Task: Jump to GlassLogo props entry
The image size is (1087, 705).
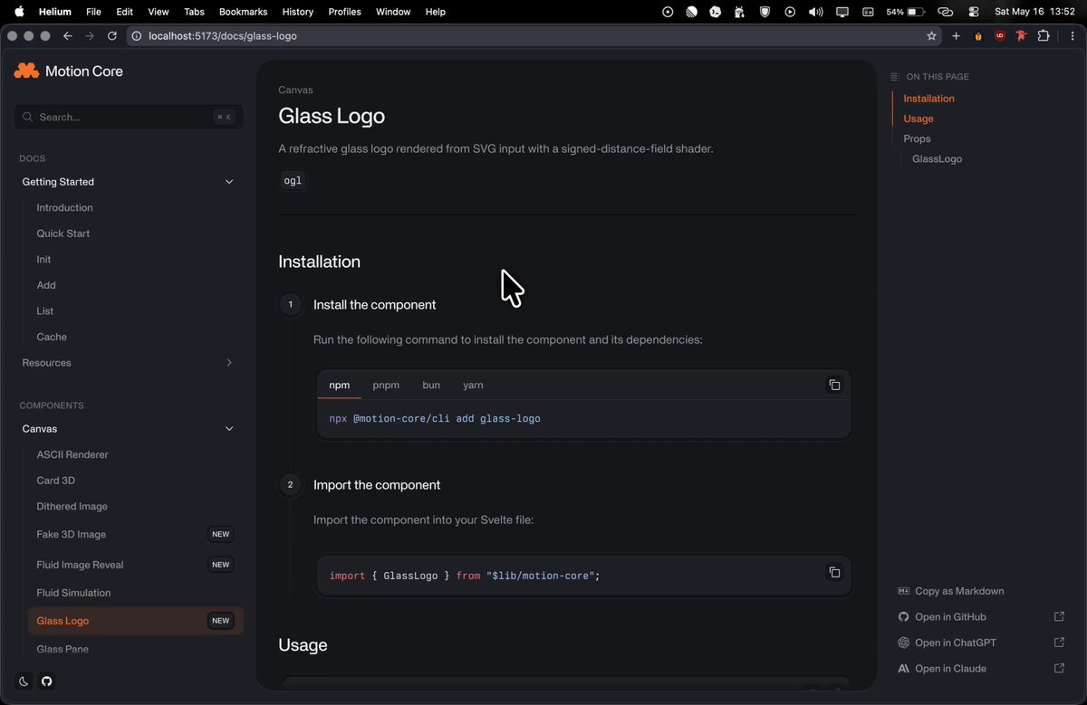Action: tap(938, 159)
